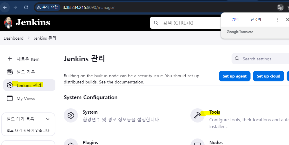The width and height of the screenshot is (289, 145).
Task: Click the Jenkins title text in the header
Action: tap(33, 22)
